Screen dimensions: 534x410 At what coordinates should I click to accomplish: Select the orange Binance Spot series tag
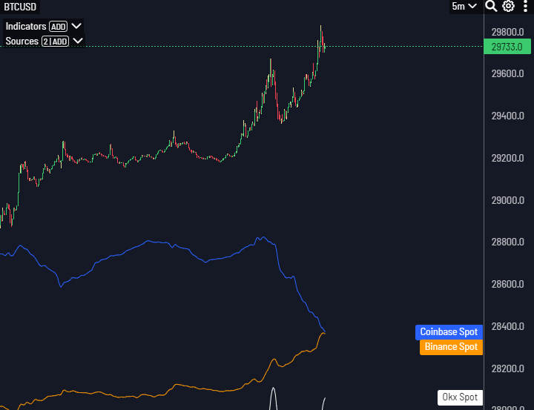click(x=451, y=347)
